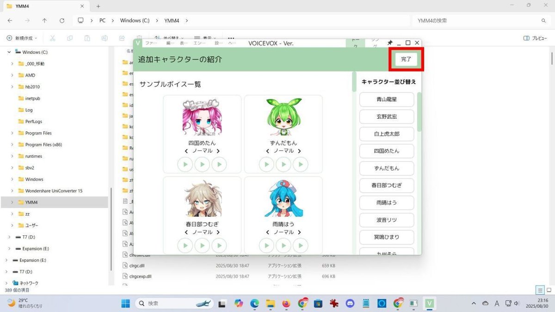The width and height of the screenshot is (555, 312).
Task: Select 青山龍星 in character sort list
Action: point(387,99)
